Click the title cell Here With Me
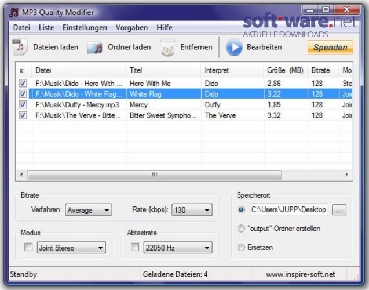This screenshot has width=369, height=290. 150,83
